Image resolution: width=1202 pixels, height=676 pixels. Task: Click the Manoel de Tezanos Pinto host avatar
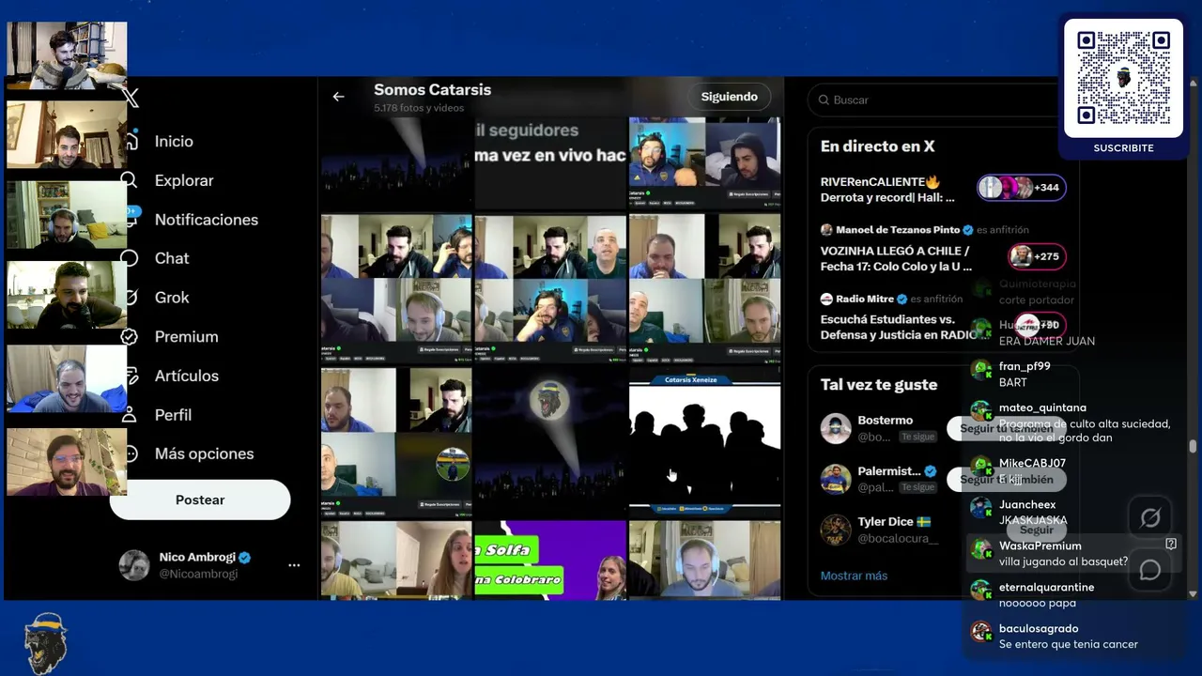tap(826, 229)
